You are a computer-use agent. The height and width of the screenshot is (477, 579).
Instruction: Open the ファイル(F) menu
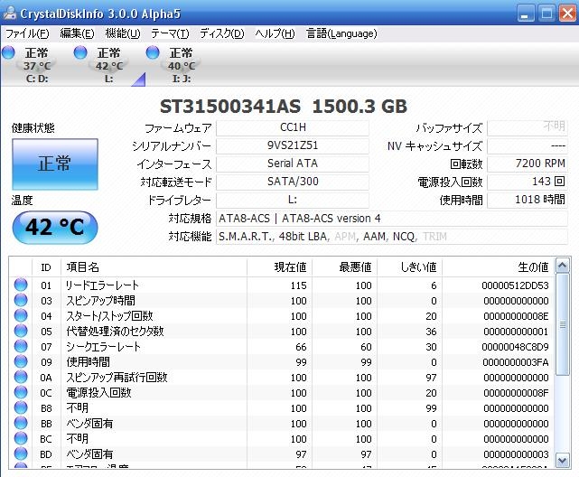(x=27, y=33)
